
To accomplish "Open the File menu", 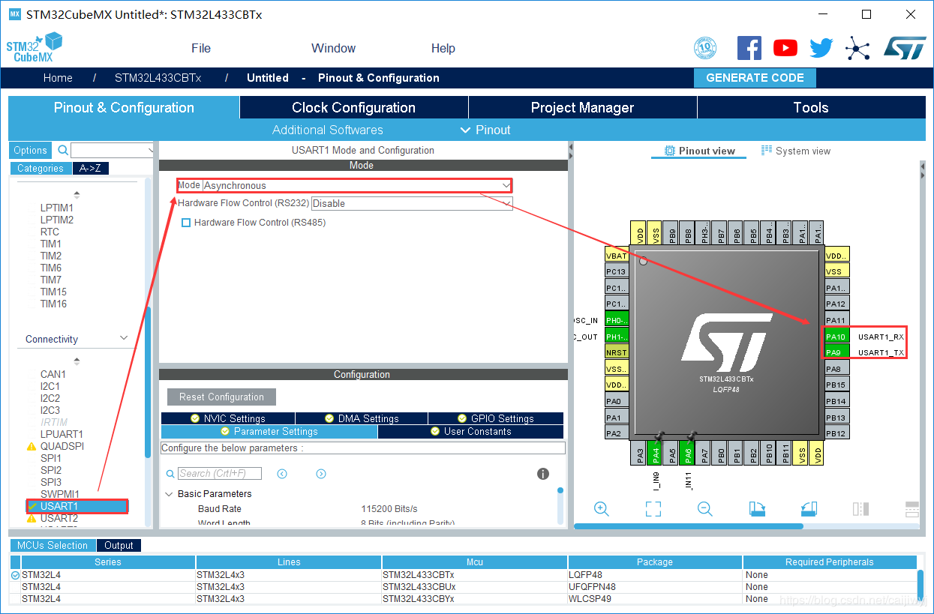I will coord(201,48).
